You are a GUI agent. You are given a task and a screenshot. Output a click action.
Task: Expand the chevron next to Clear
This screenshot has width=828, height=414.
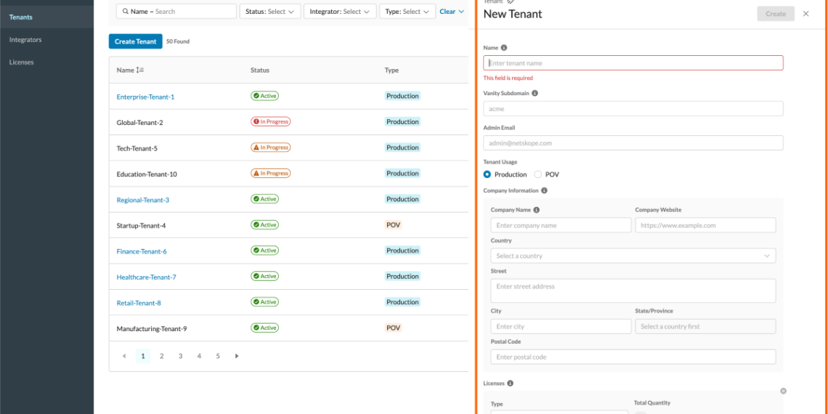coord(461,11)
